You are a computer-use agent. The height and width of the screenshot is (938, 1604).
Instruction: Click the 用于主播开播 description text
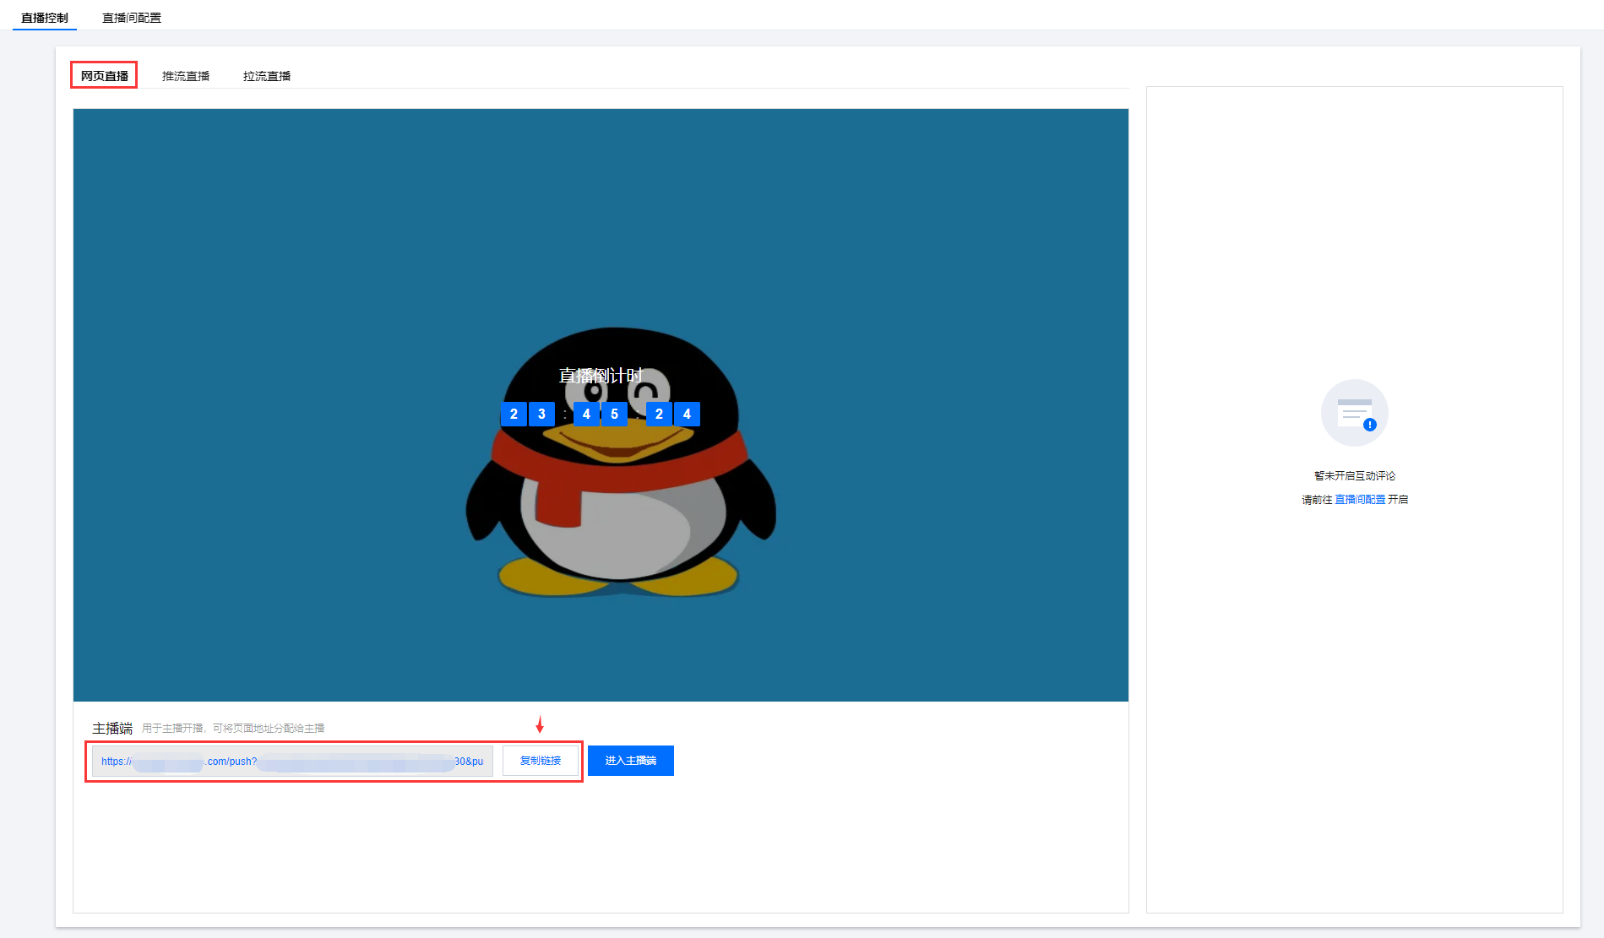coord(233,728)
